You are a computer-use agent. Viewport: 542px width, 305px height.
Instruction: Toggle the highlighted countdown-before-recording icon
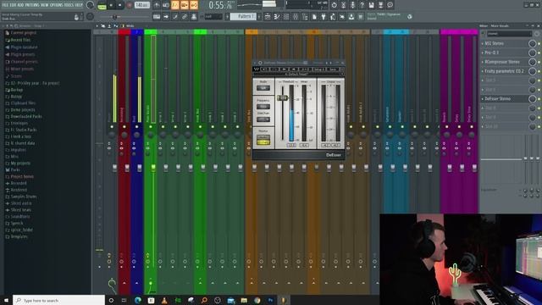(x=175, y=5)
